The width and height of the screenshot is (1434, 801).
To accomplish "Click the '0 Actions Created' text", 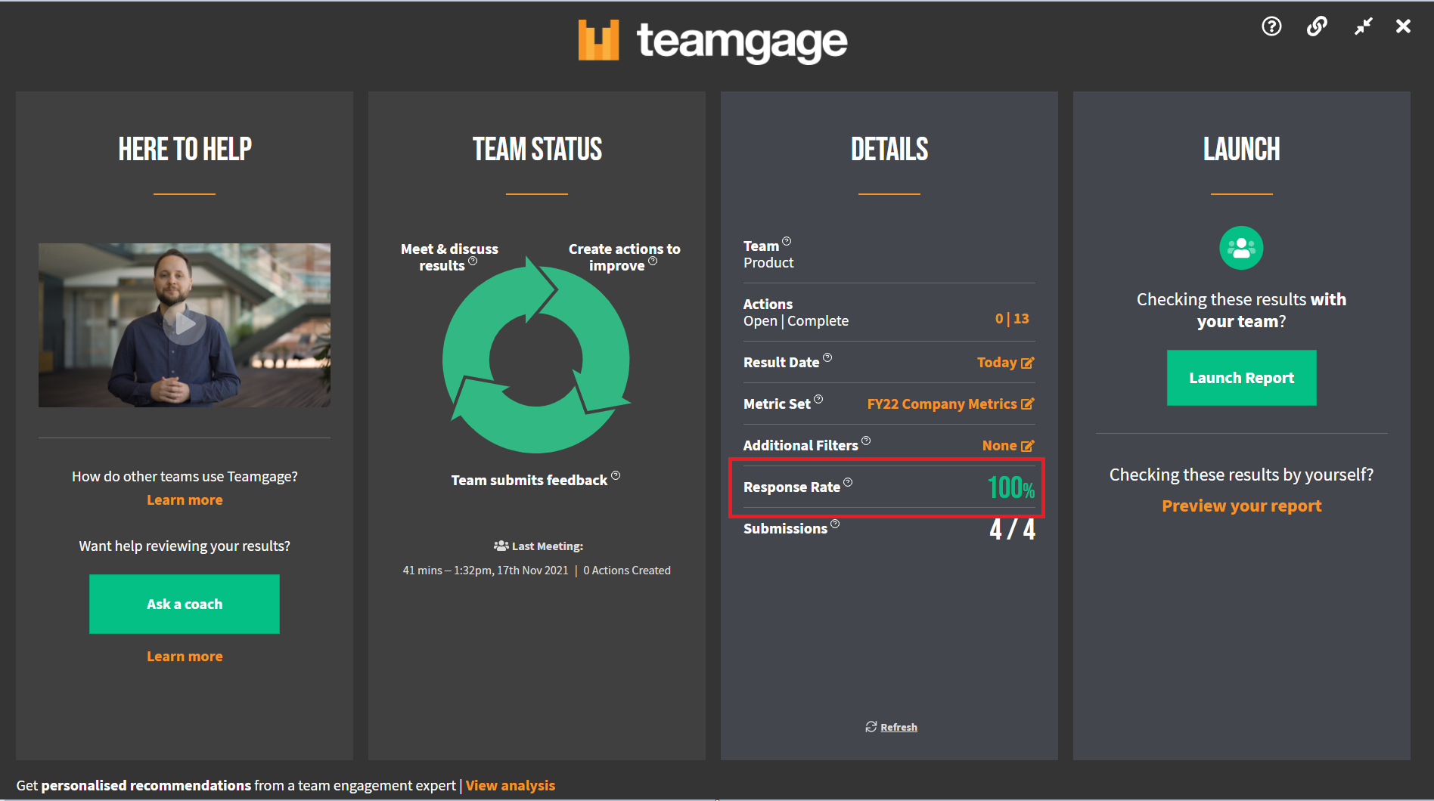I will [627, 571].
